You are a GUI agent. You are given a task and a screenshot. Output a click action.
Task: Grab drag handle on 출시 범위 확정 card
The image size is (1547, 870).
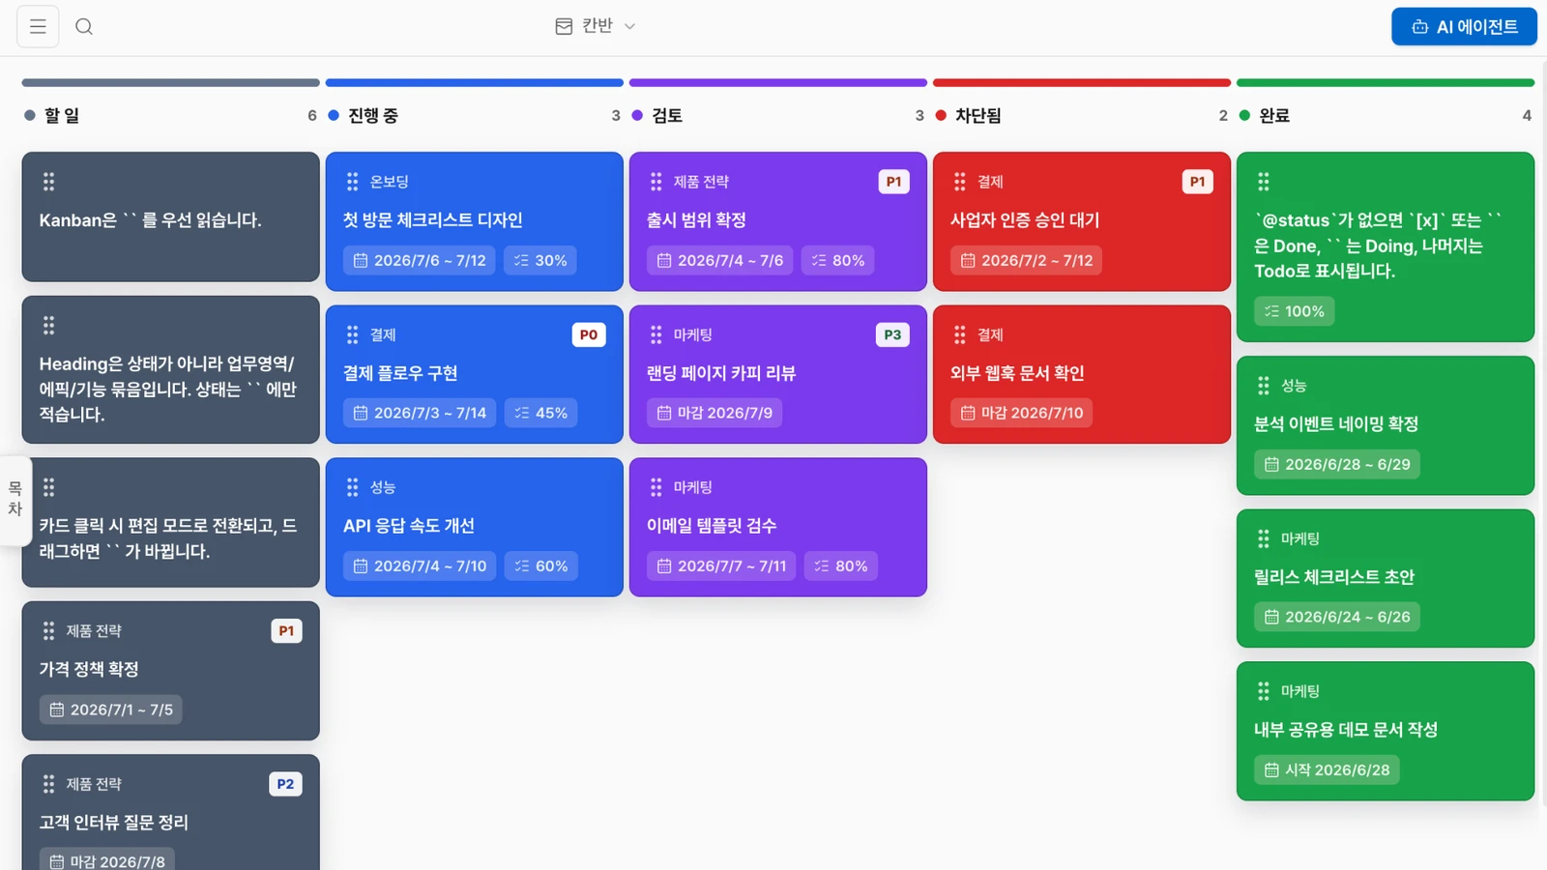pyautogui.click(x=657, y=182)
